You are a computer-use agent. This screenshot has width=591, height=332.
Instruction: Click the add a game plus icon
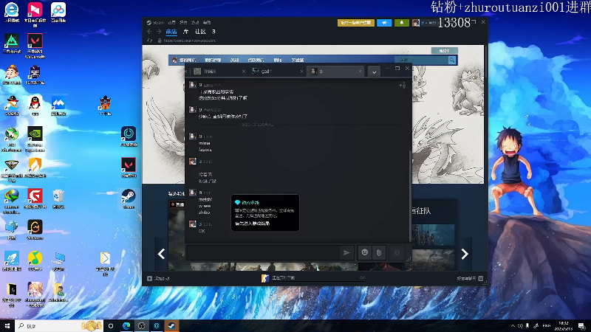point(150,279)
